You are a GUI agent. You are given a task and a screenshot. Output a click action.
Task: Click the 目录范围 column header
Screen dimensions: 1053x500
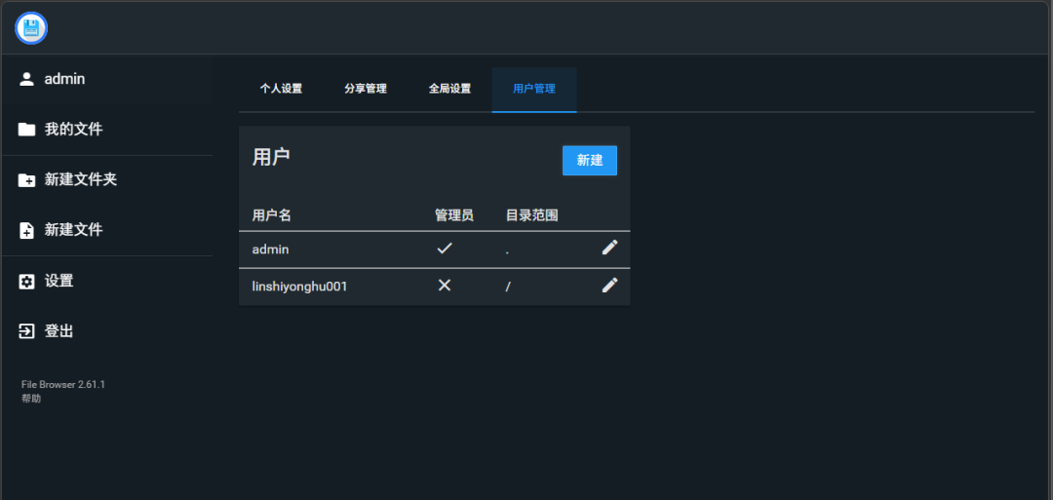(x=532, y=215)
